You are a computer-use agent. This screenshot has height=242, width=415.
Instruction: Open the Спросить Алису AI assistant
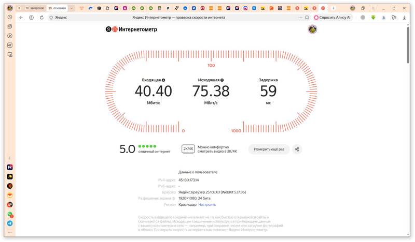tap(333, 18)
